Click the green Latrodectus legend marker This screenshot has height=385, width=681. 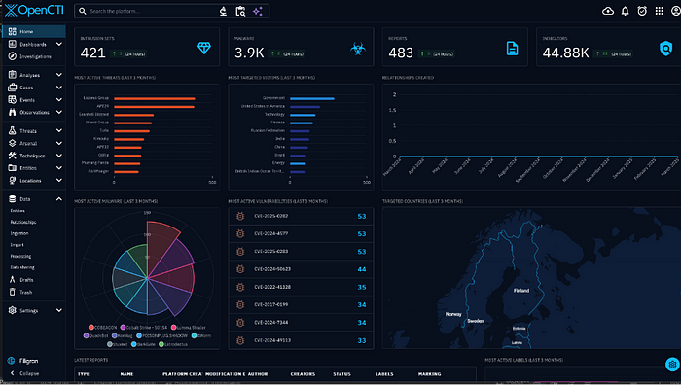click(x=161, y=344)
